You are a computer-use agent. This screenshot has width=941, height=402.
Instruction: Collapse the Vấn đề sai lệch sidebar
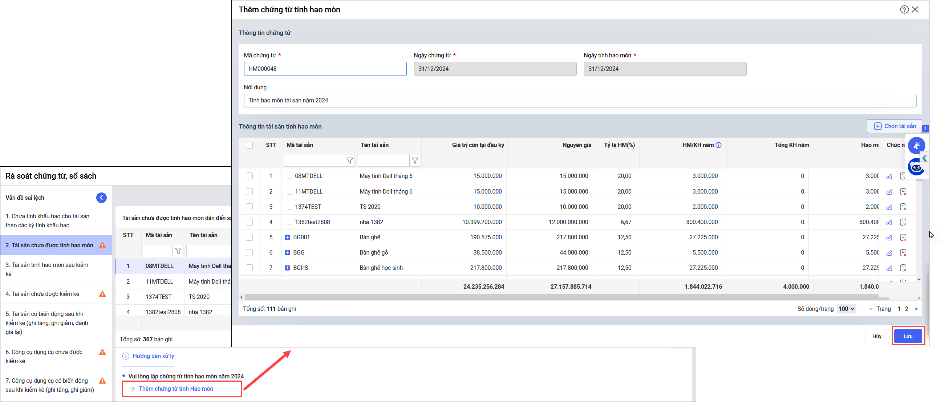point(101,198)
